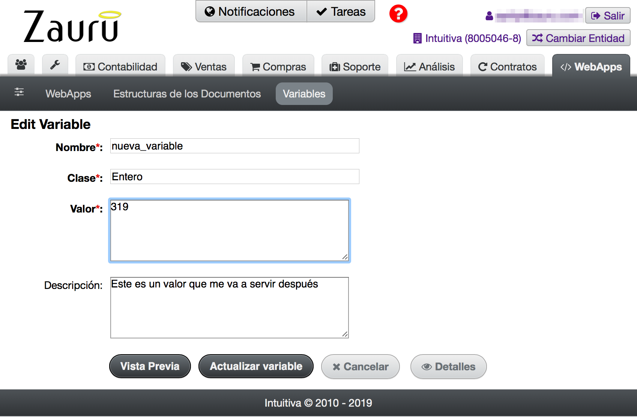Click the user profile icon
The image size is (637, 419).
pos(489,16)
